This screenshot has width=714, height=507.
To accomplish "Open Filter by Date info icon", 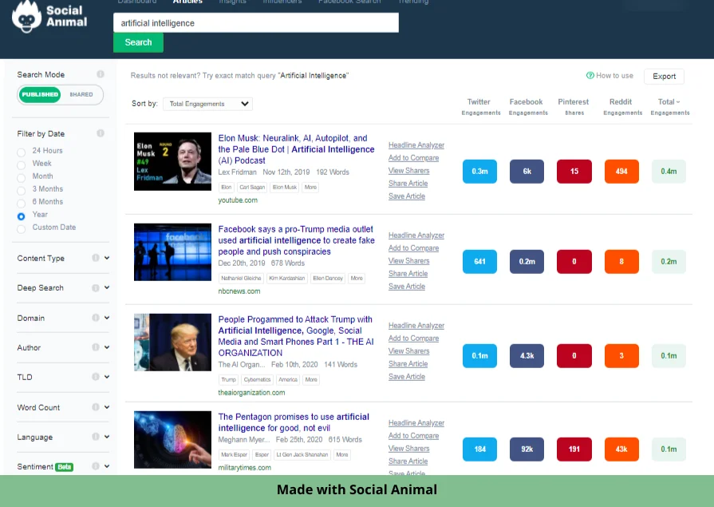I will (x=101, y=133).
